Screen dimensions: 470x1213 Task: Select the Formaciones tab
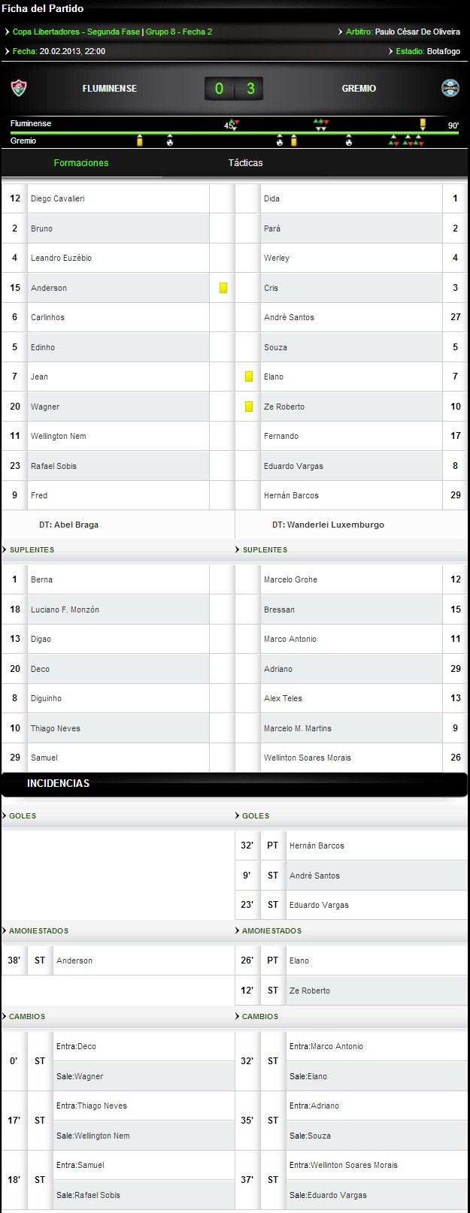(x=81, y=163)
